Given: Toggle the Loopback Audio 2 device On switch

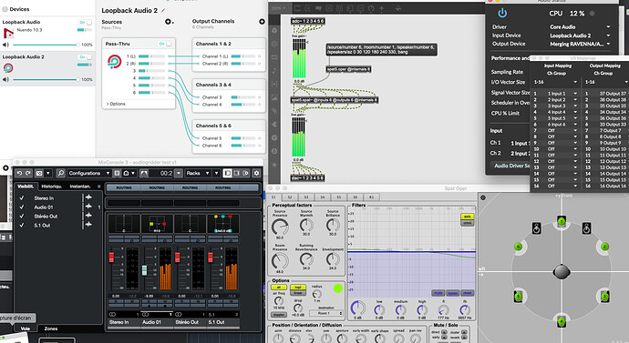Looking at the screenshot, I should [86, 57].
